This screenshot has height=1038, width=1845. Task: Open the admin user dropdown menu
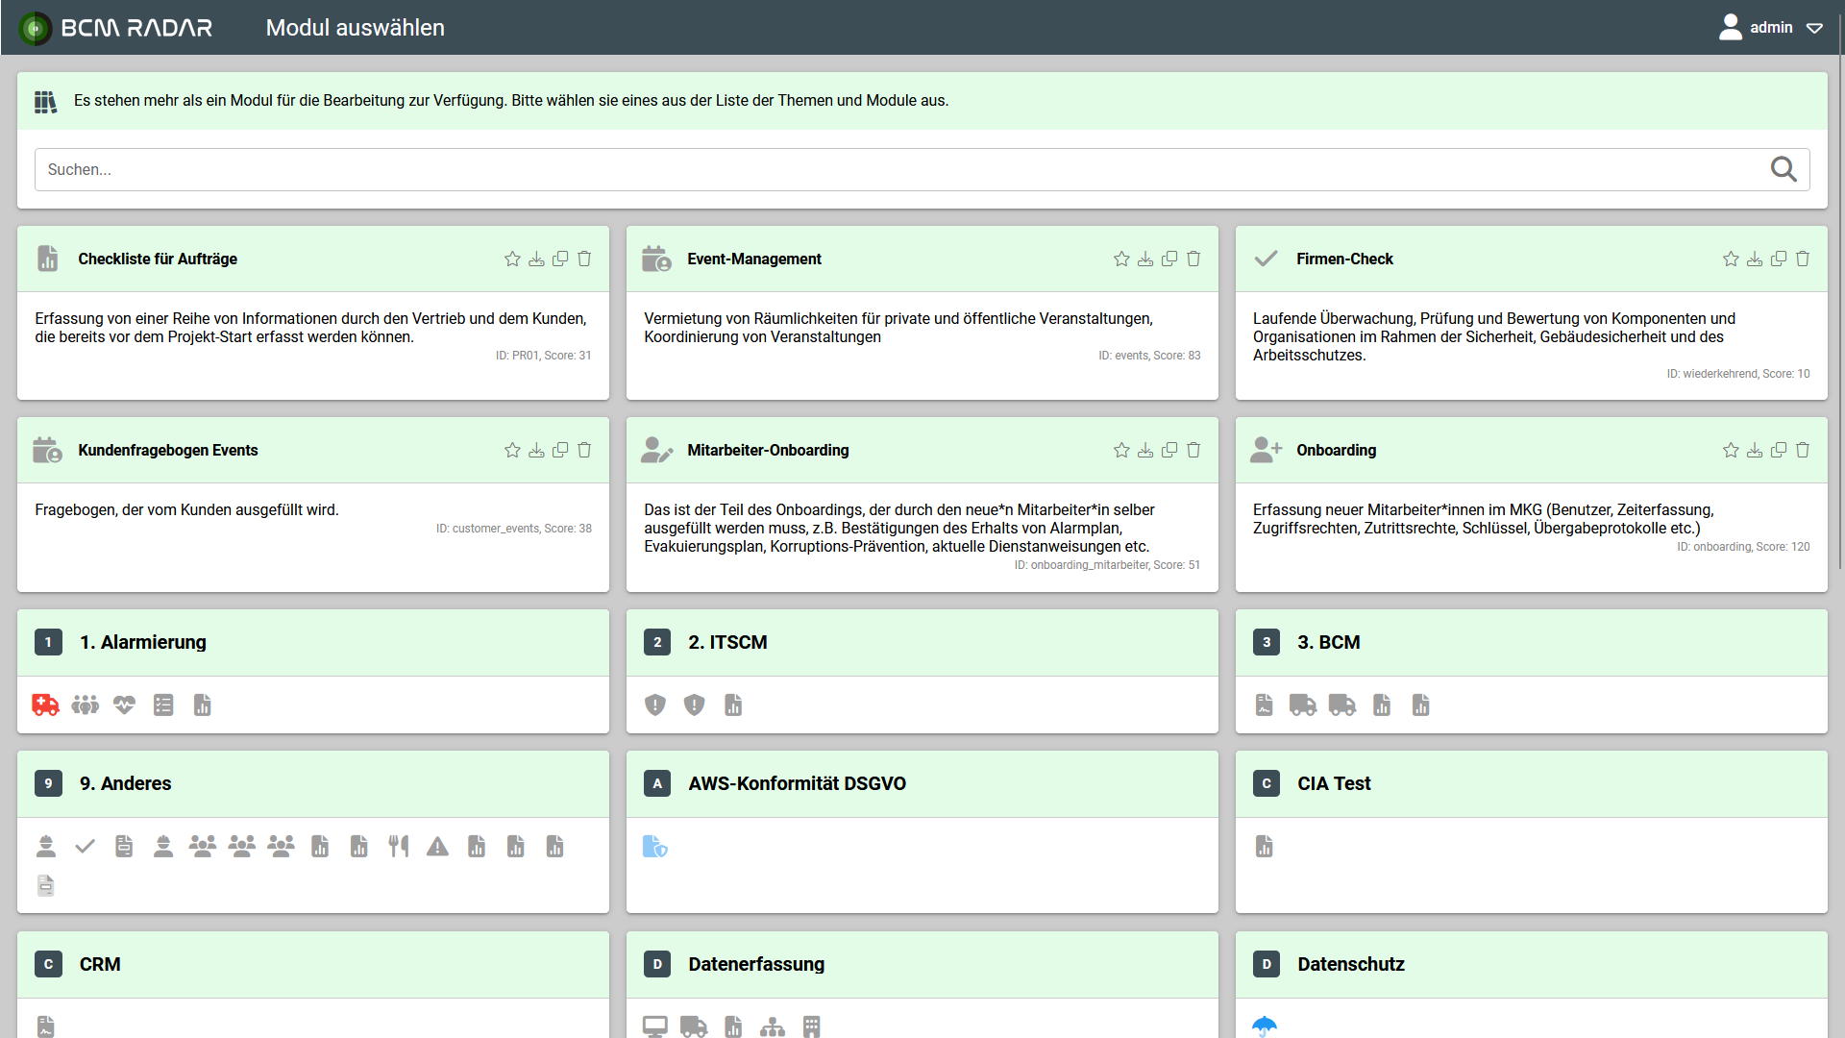click(1769, 28)
